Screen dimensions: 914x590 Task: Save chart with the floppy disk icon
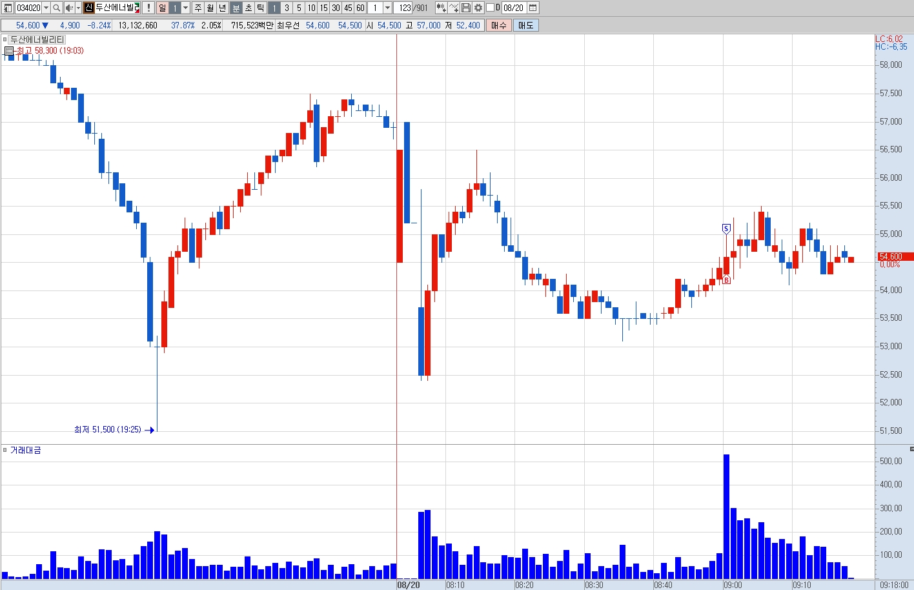[x=466, y=8]
